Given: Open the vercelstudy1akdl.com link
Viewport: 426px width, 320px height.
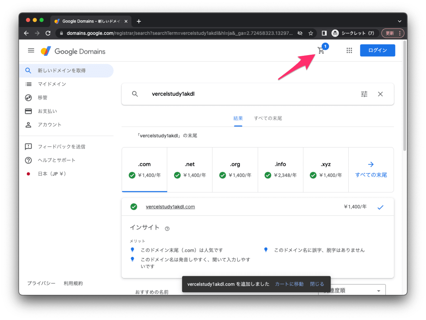Looking at the screenshot, I should pos(170,207).
